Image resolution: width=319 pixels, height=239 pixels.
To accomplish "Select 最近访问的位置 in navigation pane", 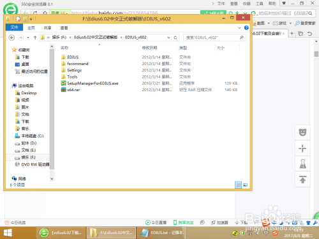I will click(31, 71).
